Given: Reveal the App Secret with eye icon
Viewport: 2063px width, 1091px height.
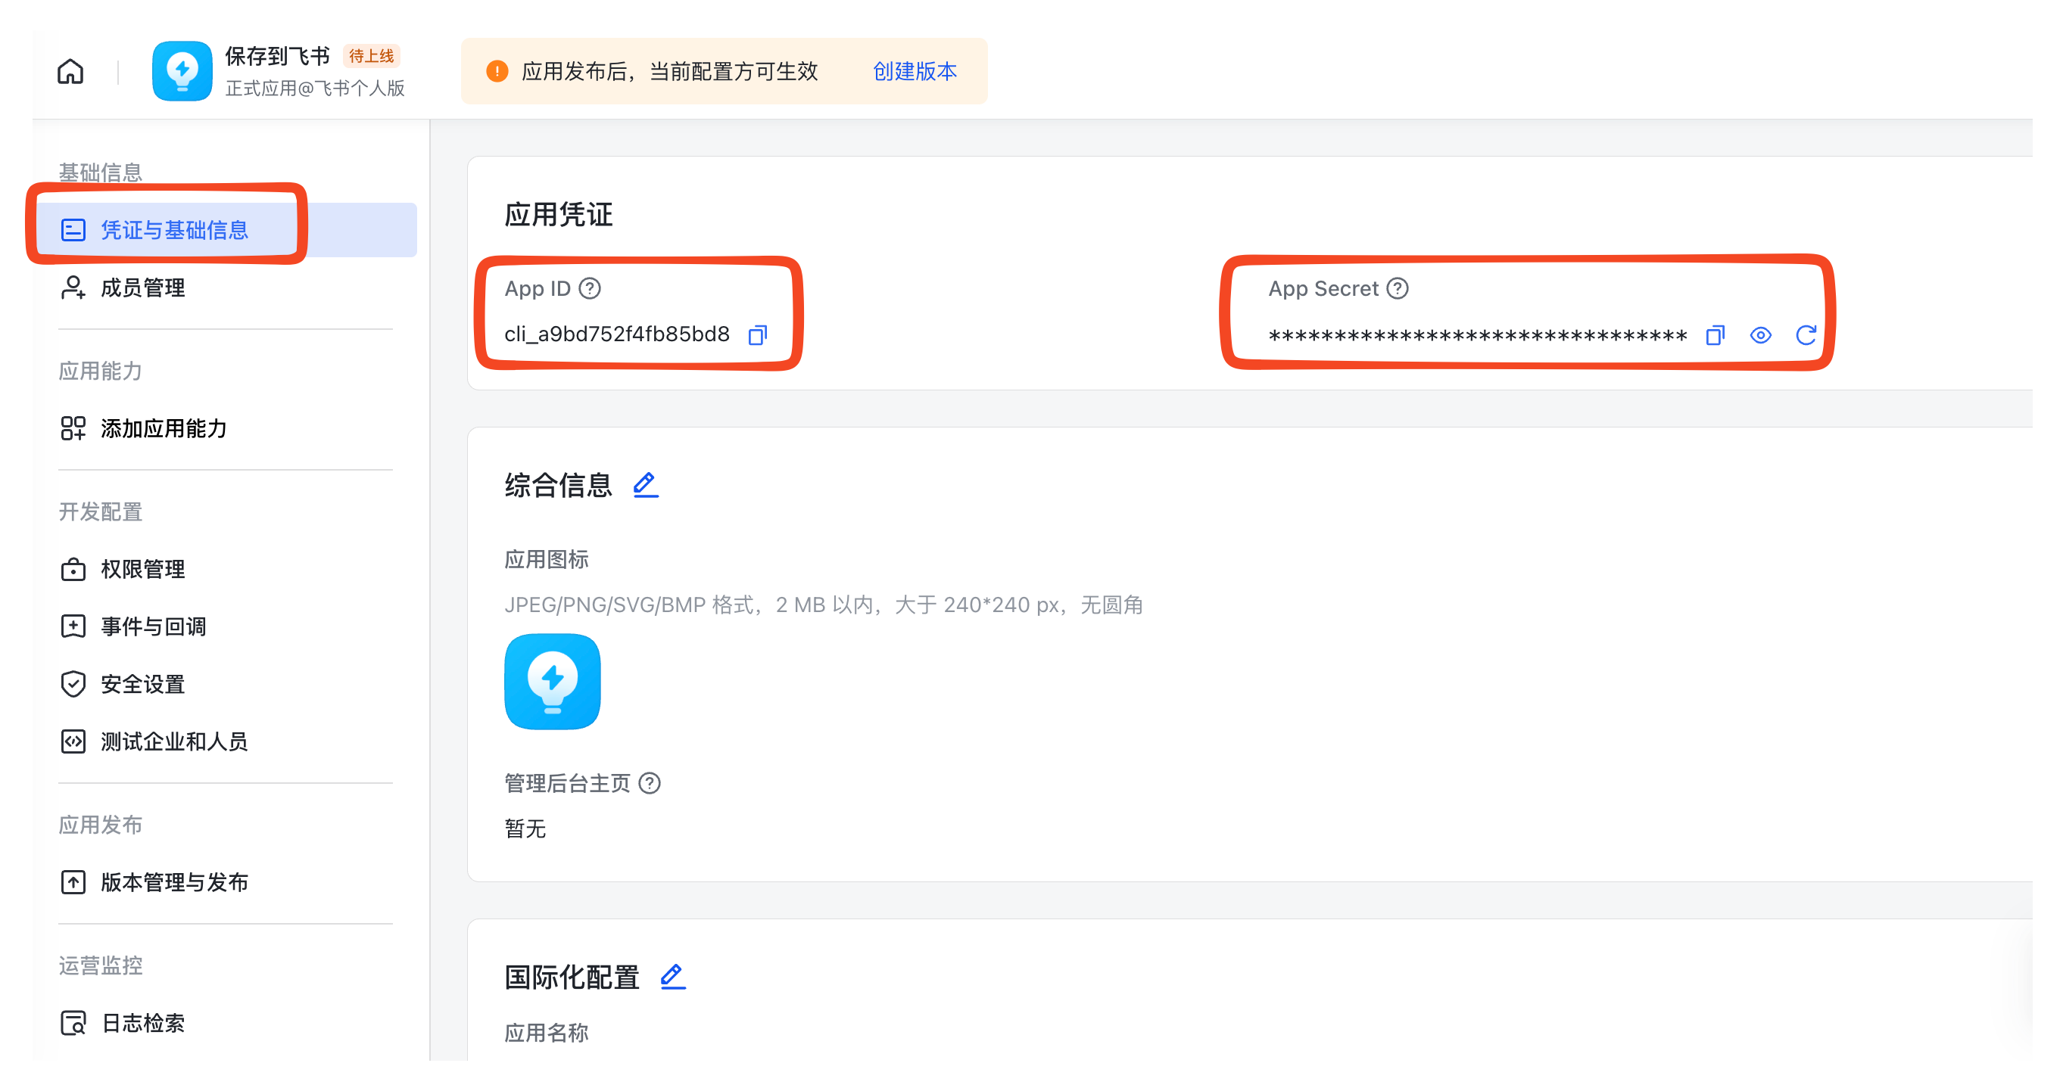Looking at the screenshot, I should [x=1760, y=335].
